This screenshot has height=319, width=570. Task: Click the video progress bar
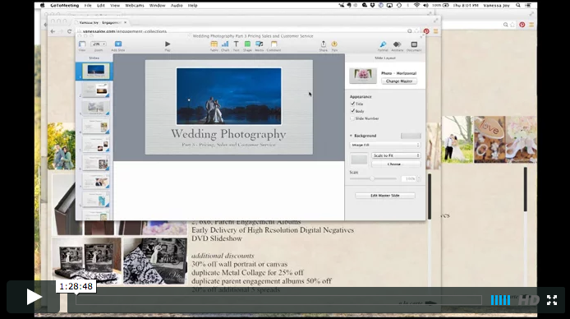point(278,300)
